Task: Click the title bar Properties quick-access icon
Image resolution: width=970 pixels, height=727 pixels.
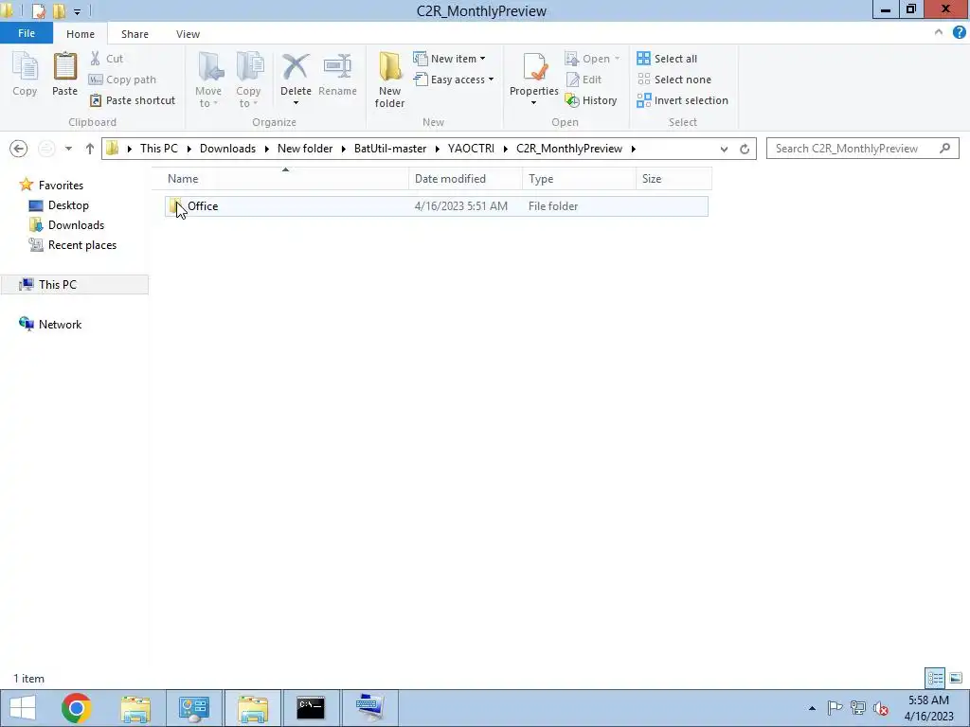Action: (38, 10)
